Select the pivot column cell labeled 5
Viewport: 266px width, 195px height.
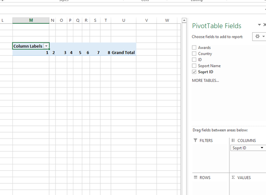[78, 52]
